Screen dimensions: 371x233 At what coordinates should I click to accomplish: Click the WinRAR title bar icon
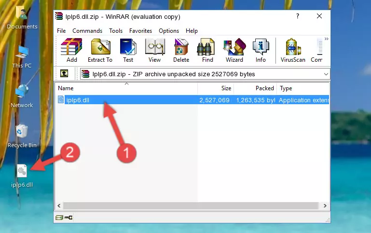pos(59,16)
